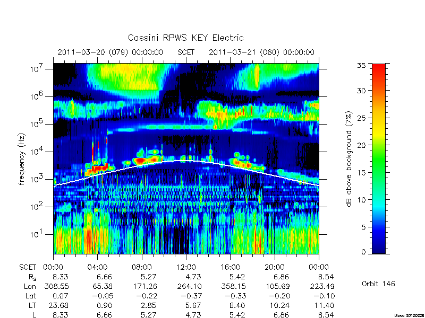The image size is (425, 318).
Task: Click the "dB above background (7%)" label
Action: pos(349,159)
